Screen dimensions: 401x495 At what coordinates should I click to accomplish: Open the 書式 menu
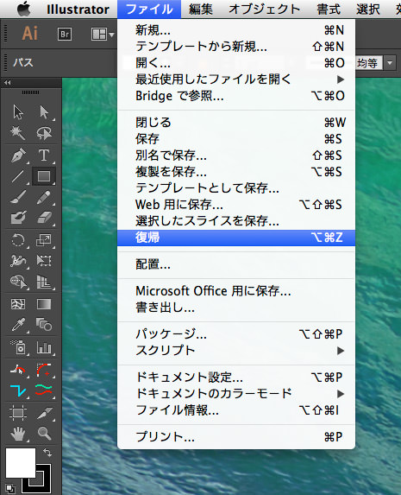[x=329, y=10]
